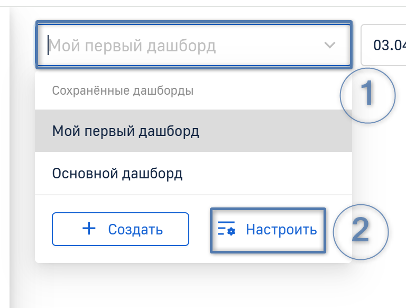
Task: Hit the down arrow in the dashboard selector
Action: pos(330,45)
